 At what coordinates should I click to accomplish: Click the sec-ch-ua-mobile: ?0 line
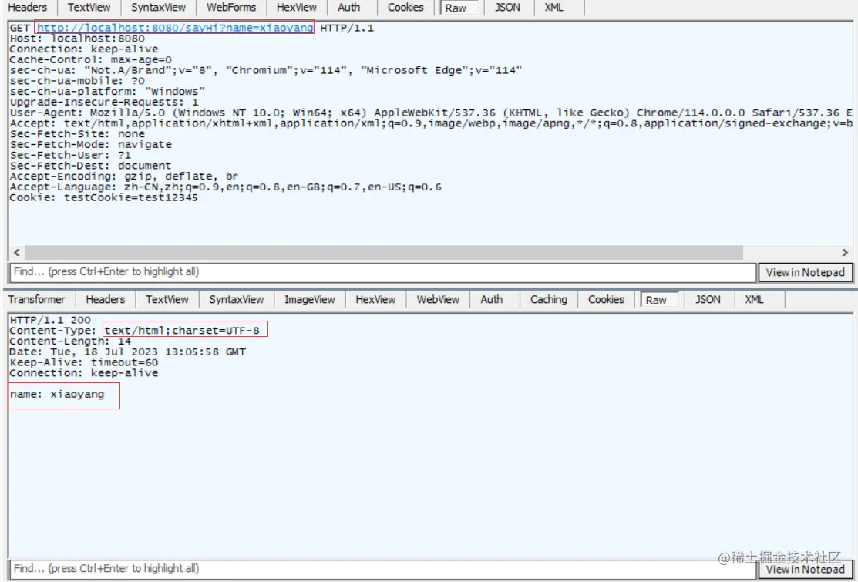point(77,81)
